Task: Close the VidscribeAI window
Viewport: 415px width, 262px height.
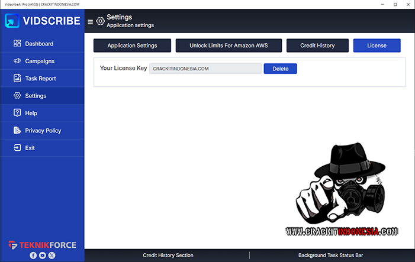Action: pyautogui.click(x=408, y=4)
